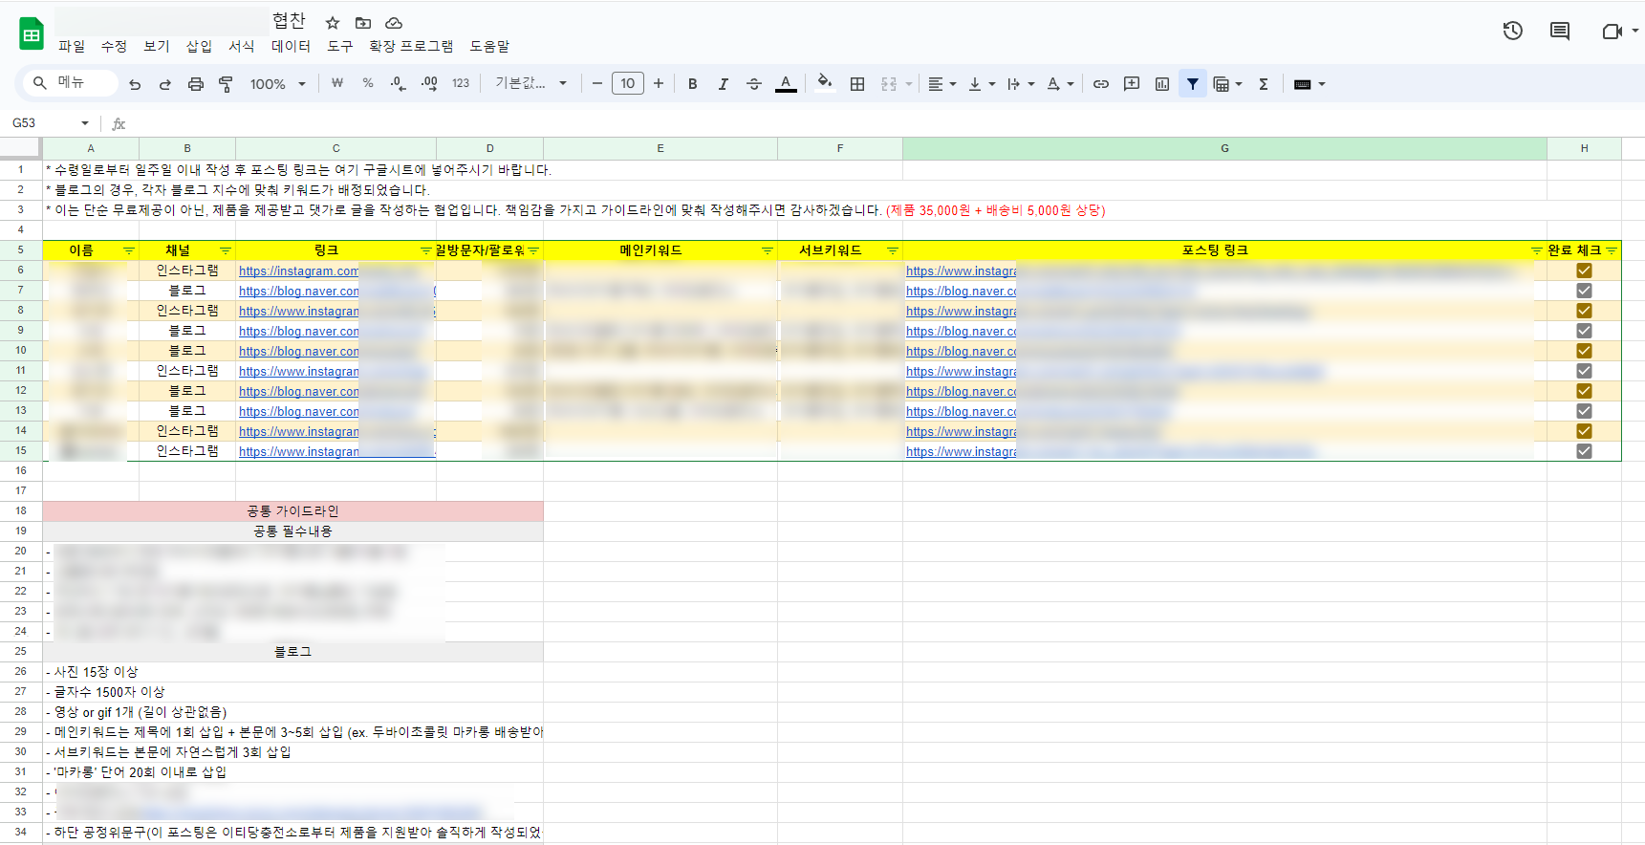This screenshot has height=845, width=1645.
Task: Open the Instagram posting link in row 15
Action: (x=962, y=452)
